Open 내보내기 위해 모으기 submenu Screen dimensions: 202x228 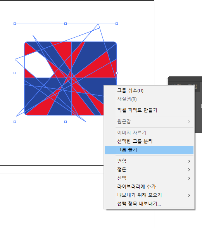(x=149, y=195)
